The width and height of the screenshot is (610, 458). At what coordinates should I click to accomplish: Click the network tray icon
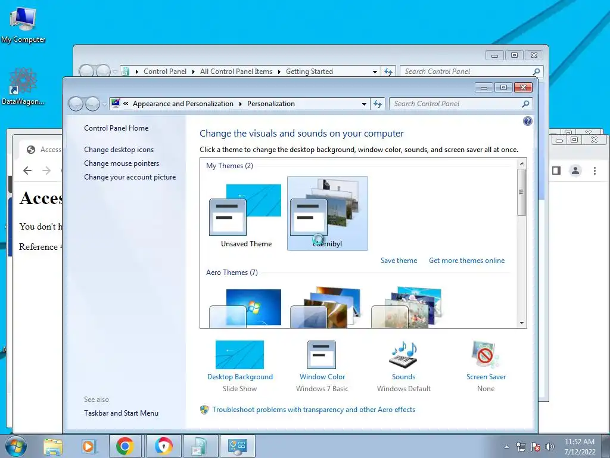pyautogui.click(x=521, y=447)
